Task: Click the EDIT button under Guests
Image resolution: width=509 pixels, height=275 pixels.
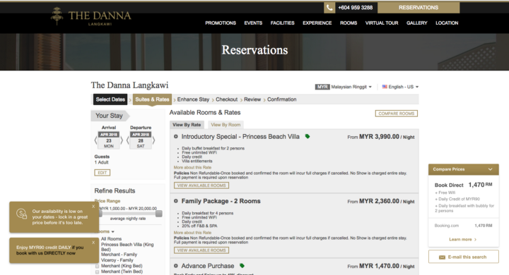Action: pyautogui.click(x=103, y=173)
